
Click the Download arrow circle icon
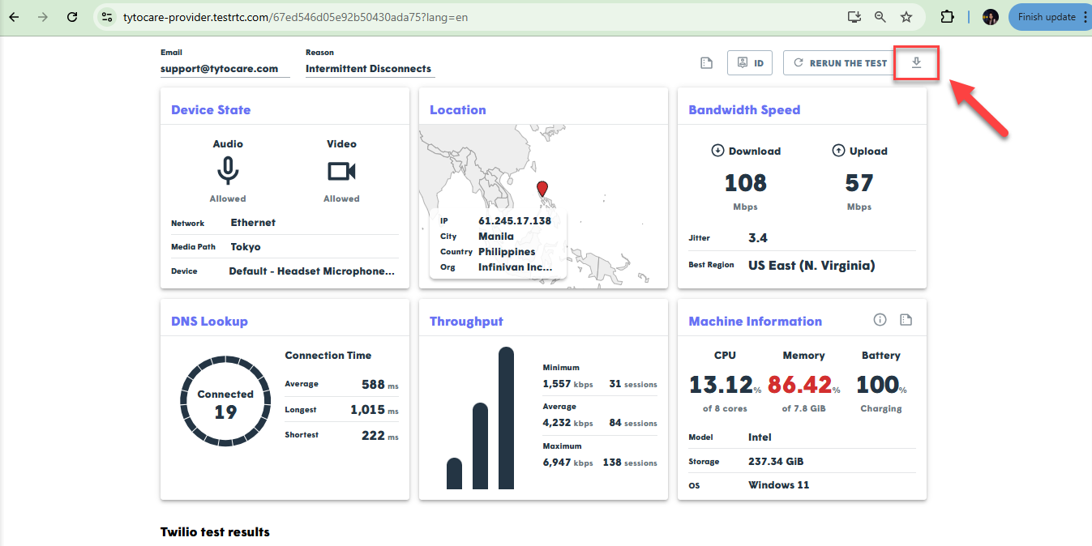[717, 151]
